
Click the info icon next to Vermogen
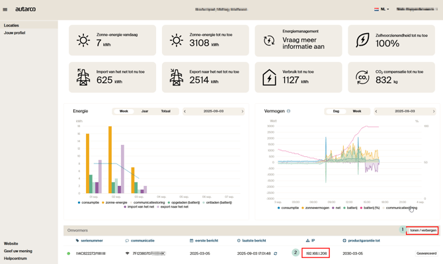(x=288, y=111)
